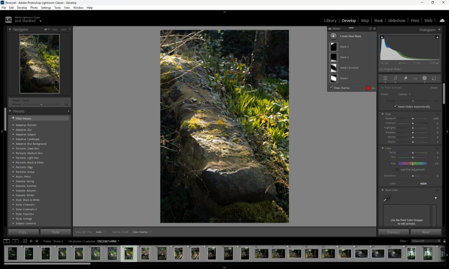Select the Red Eye correction icon
Viewport: 449px width, 269px height.
(x=415, y=78)
